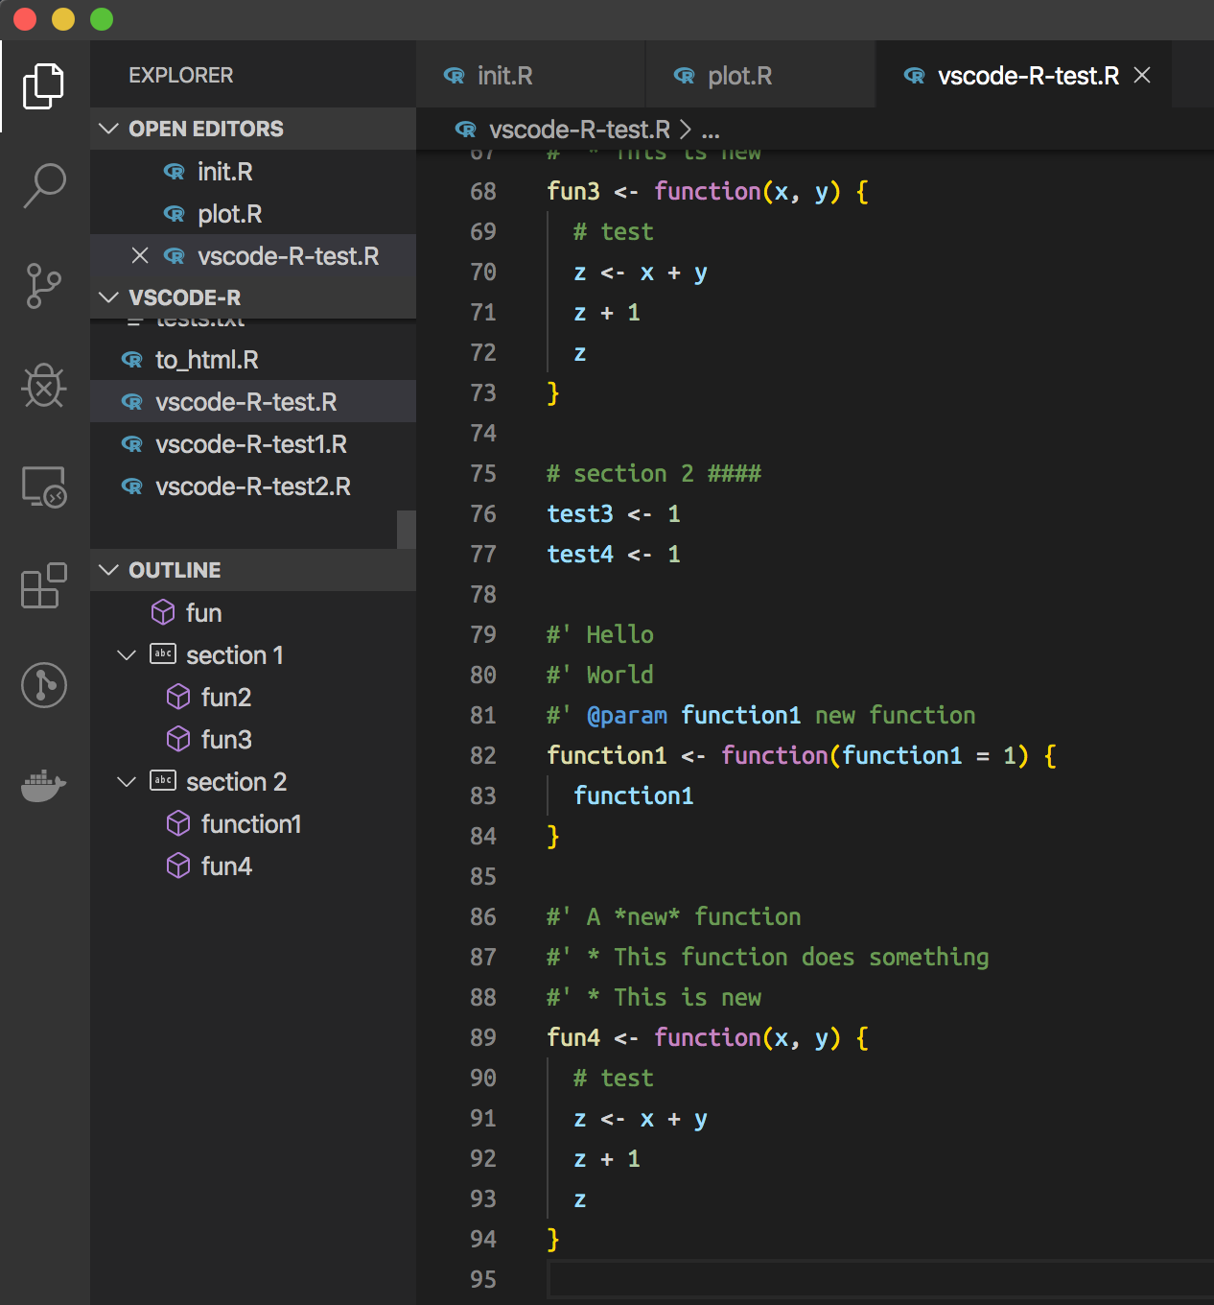Click the cube icon next to fun2
Viewport: 1214px width, 1305px height.
(x=178, y=697)
